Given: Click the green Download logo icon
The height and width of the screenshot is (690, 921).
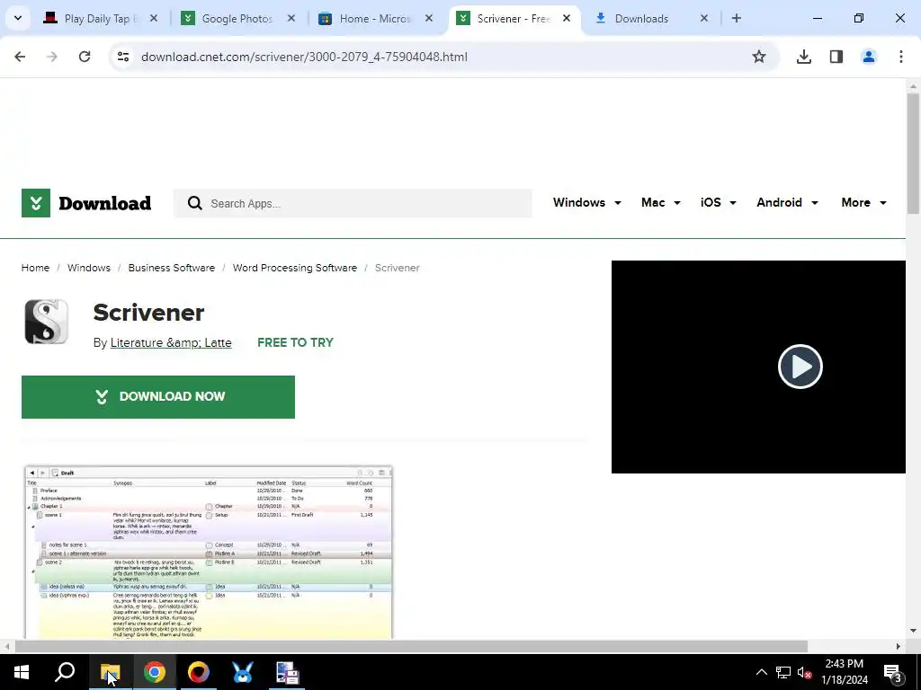Looking at the screenshot, I should tap(36, 203).
